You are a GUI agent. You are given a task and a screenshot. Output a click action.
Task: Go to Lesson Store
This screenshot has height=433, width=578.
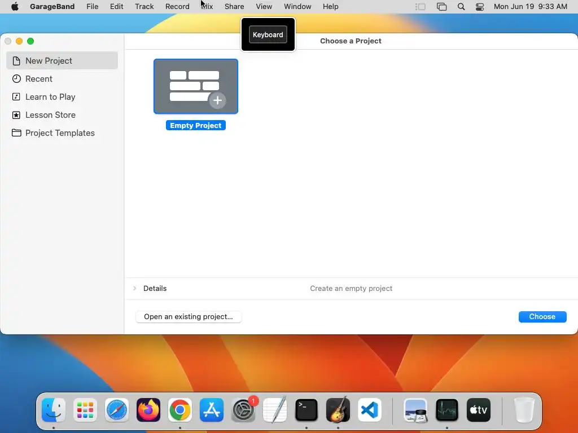[62, 115]
